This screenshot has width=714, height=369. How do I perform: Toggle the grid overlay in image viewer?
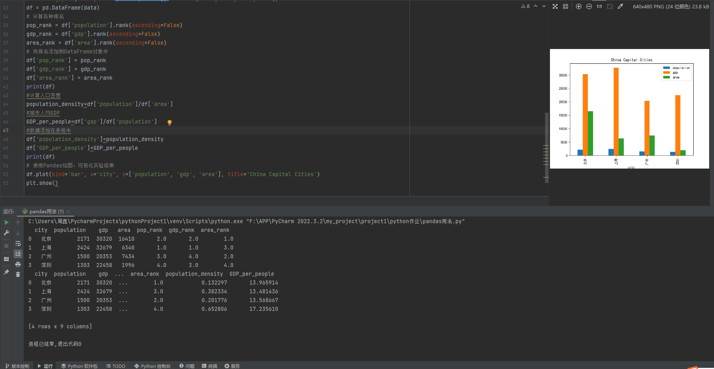(x=566, y=6)
